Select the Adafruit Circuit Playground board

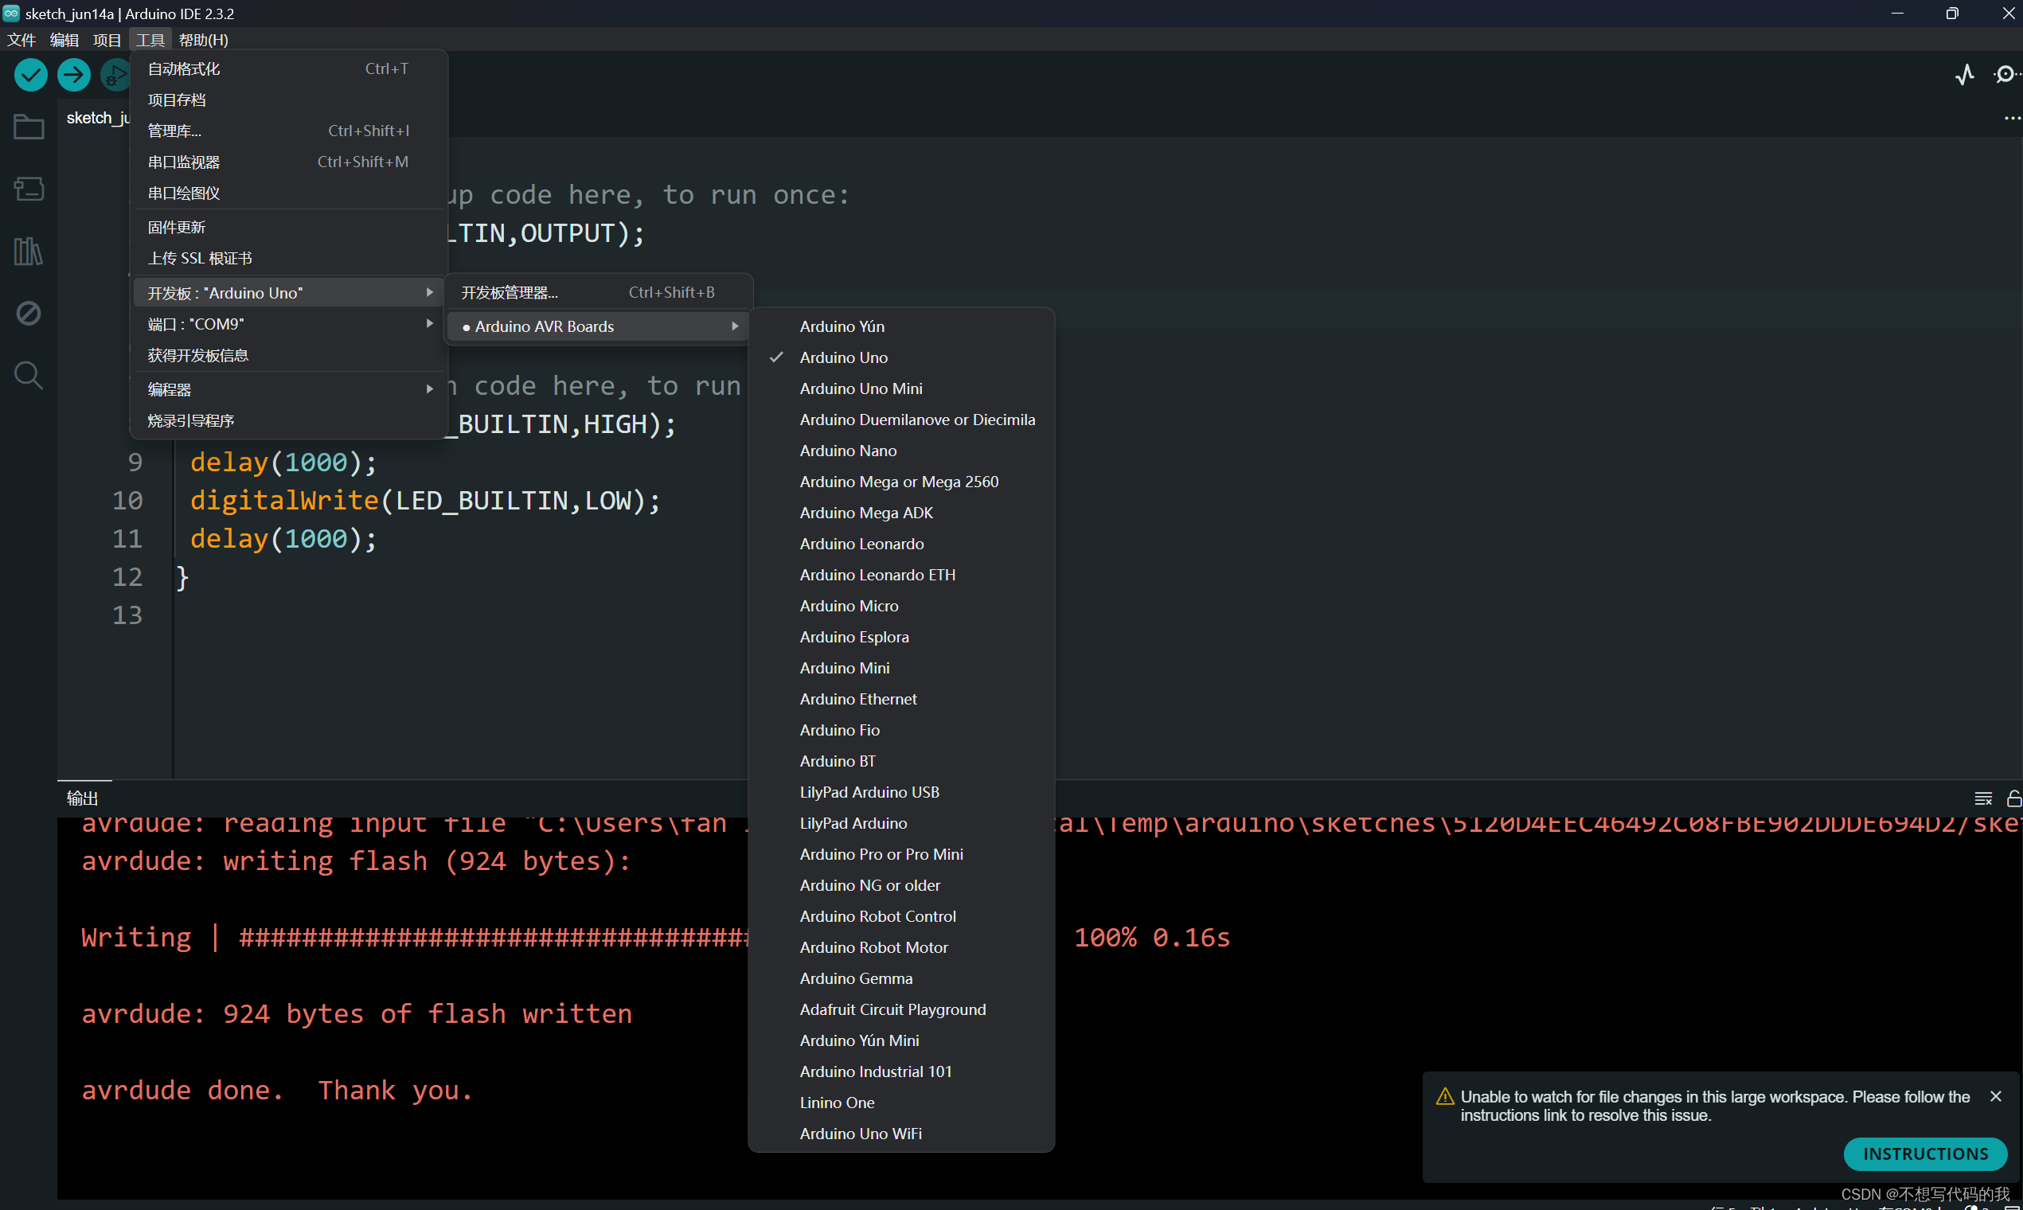[x=901, y=1009]
